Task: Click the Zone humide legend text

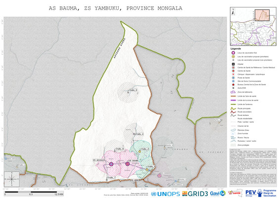Action: pos(242,134)
